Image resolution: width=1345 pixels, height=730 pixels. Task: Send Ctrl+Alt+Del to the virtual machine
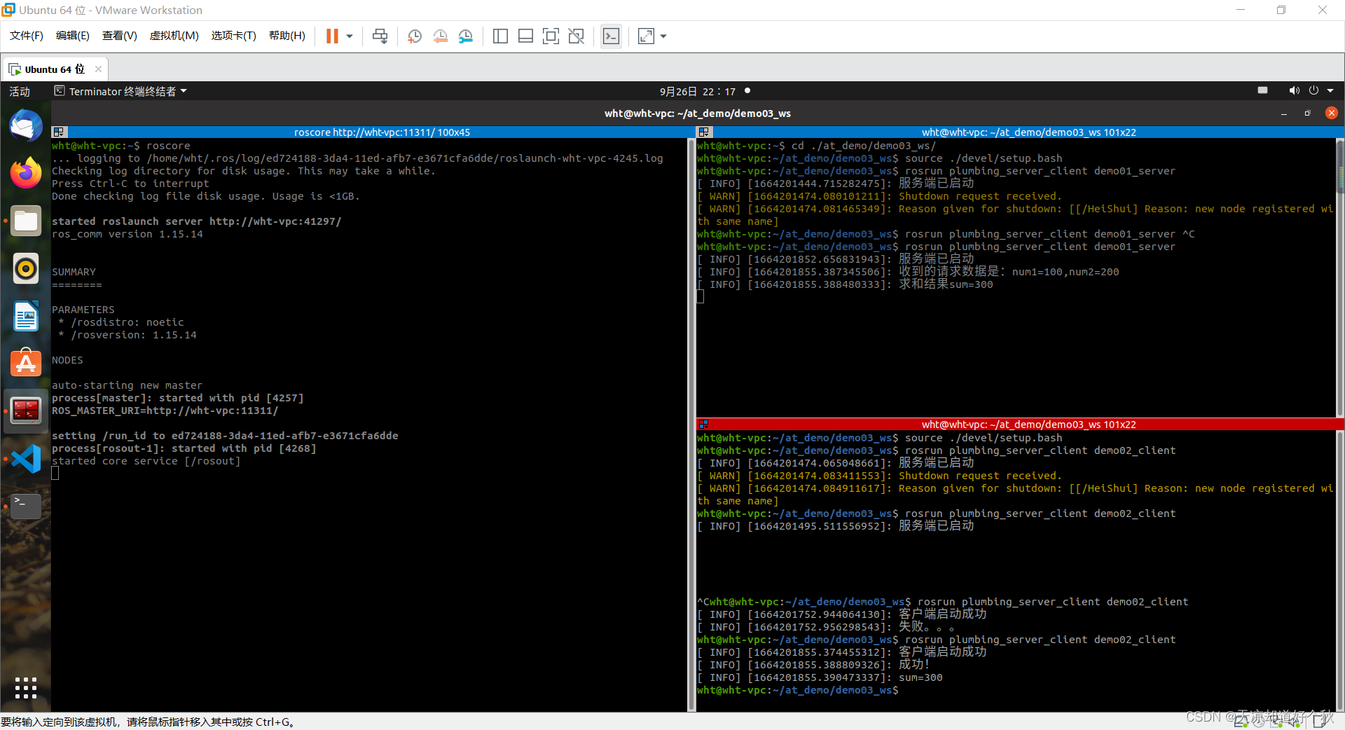380,36
